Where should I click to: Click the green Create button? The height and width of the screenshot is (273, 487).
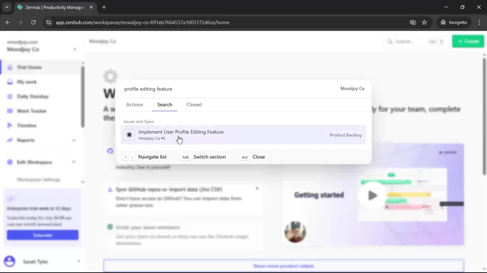[x=468, y=41]
